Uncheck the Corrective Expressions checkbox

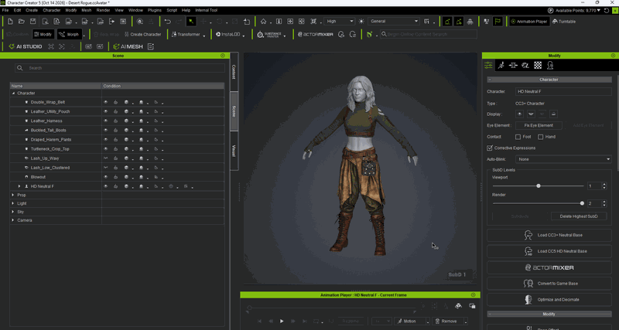490,148
